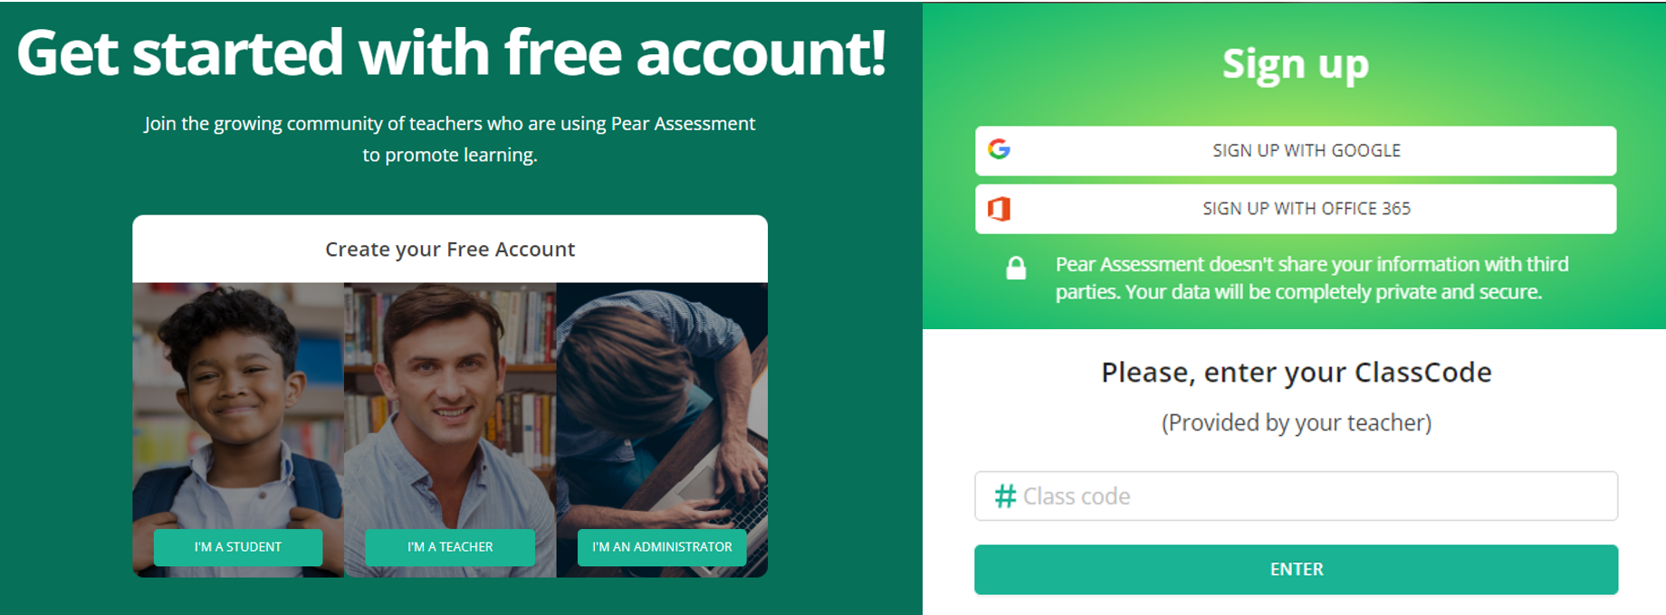
Task: Focus the Class code input field
Action: pos(1296,497)
